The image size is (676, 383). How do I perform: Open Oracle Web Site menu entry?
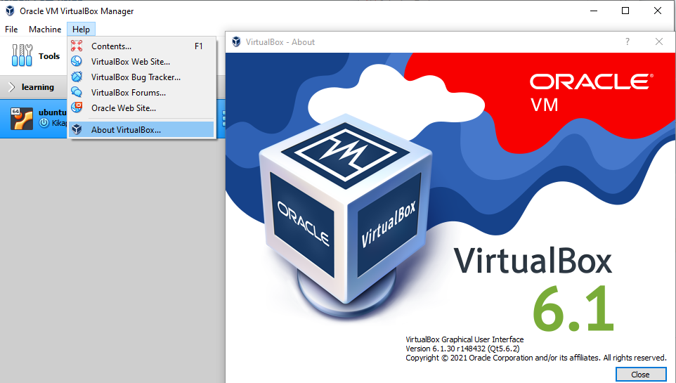click(141, 108)
